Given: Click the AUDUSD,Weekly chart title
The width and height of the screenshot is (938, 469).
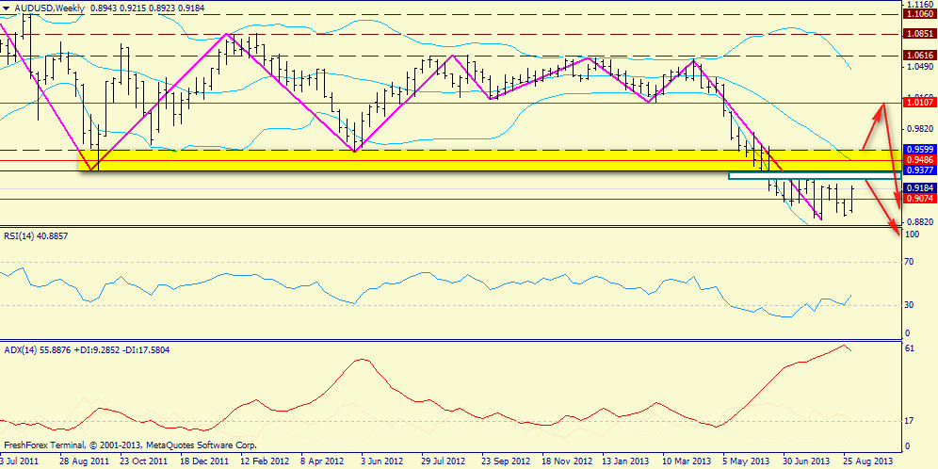Looking at the screenshot, I should (x=49, y=8).
